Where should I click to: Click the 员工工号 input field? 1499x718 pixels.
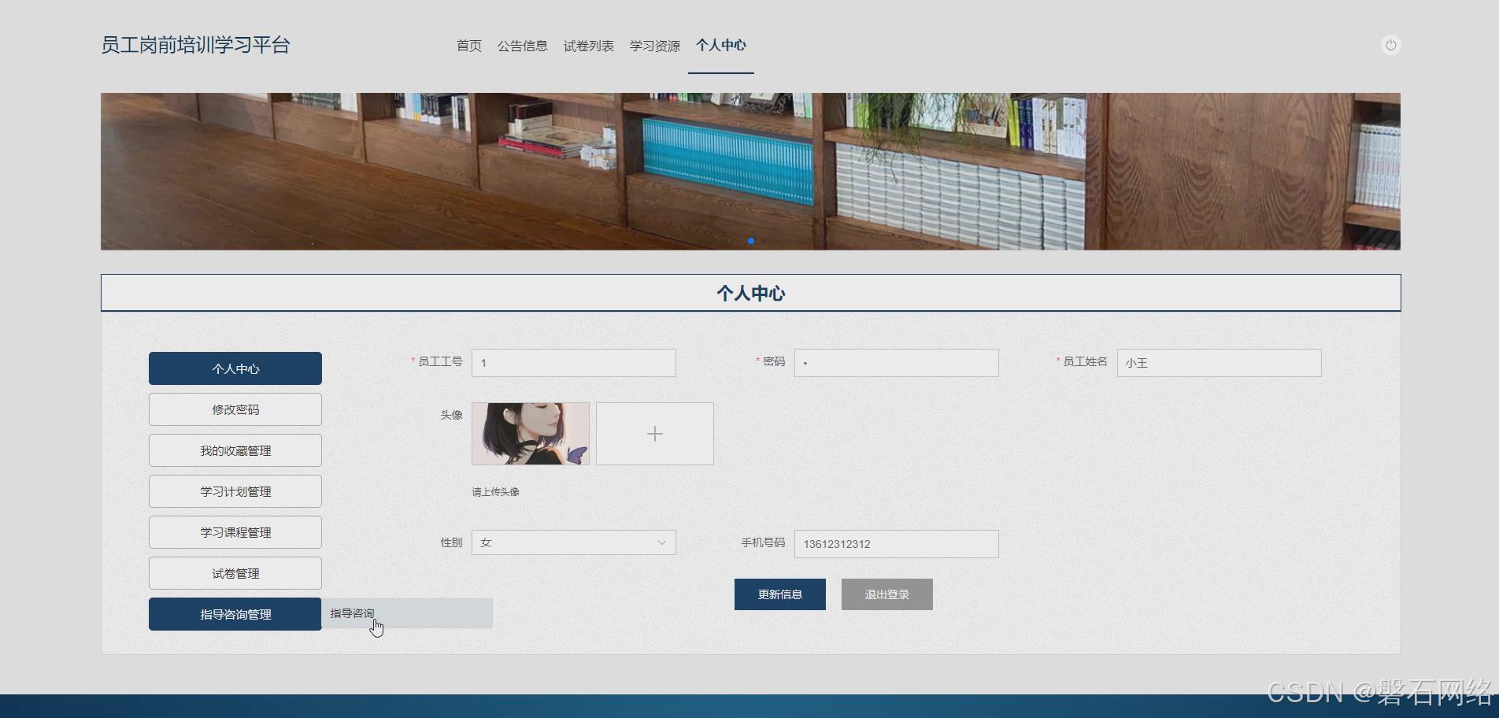tap(574, 363)
